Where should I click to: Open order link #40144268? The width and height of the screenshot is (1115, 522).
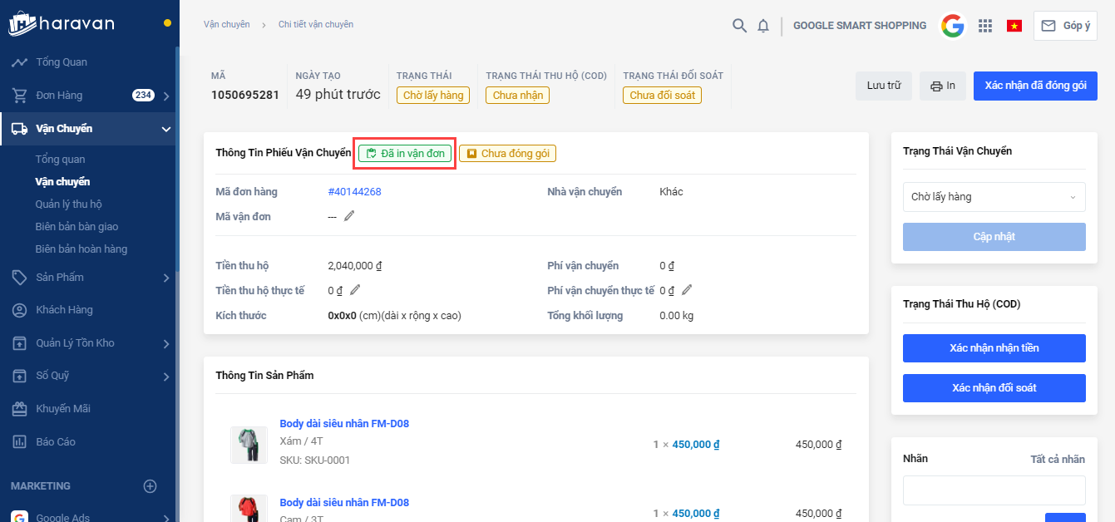[354, 192]
